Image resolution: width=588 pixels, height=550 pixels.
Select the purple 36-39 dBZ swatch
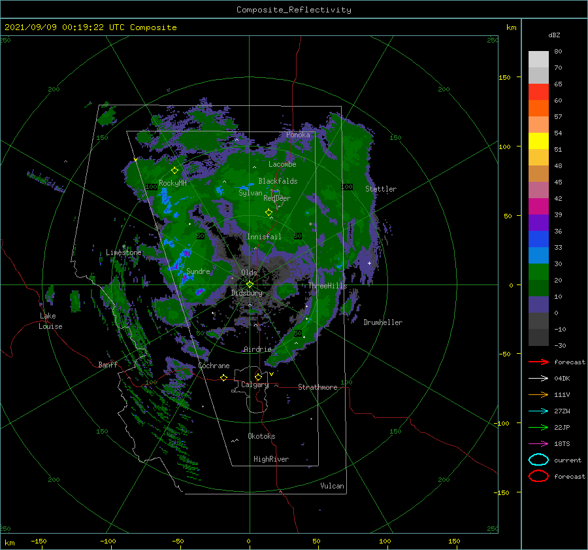pos(538,223)
